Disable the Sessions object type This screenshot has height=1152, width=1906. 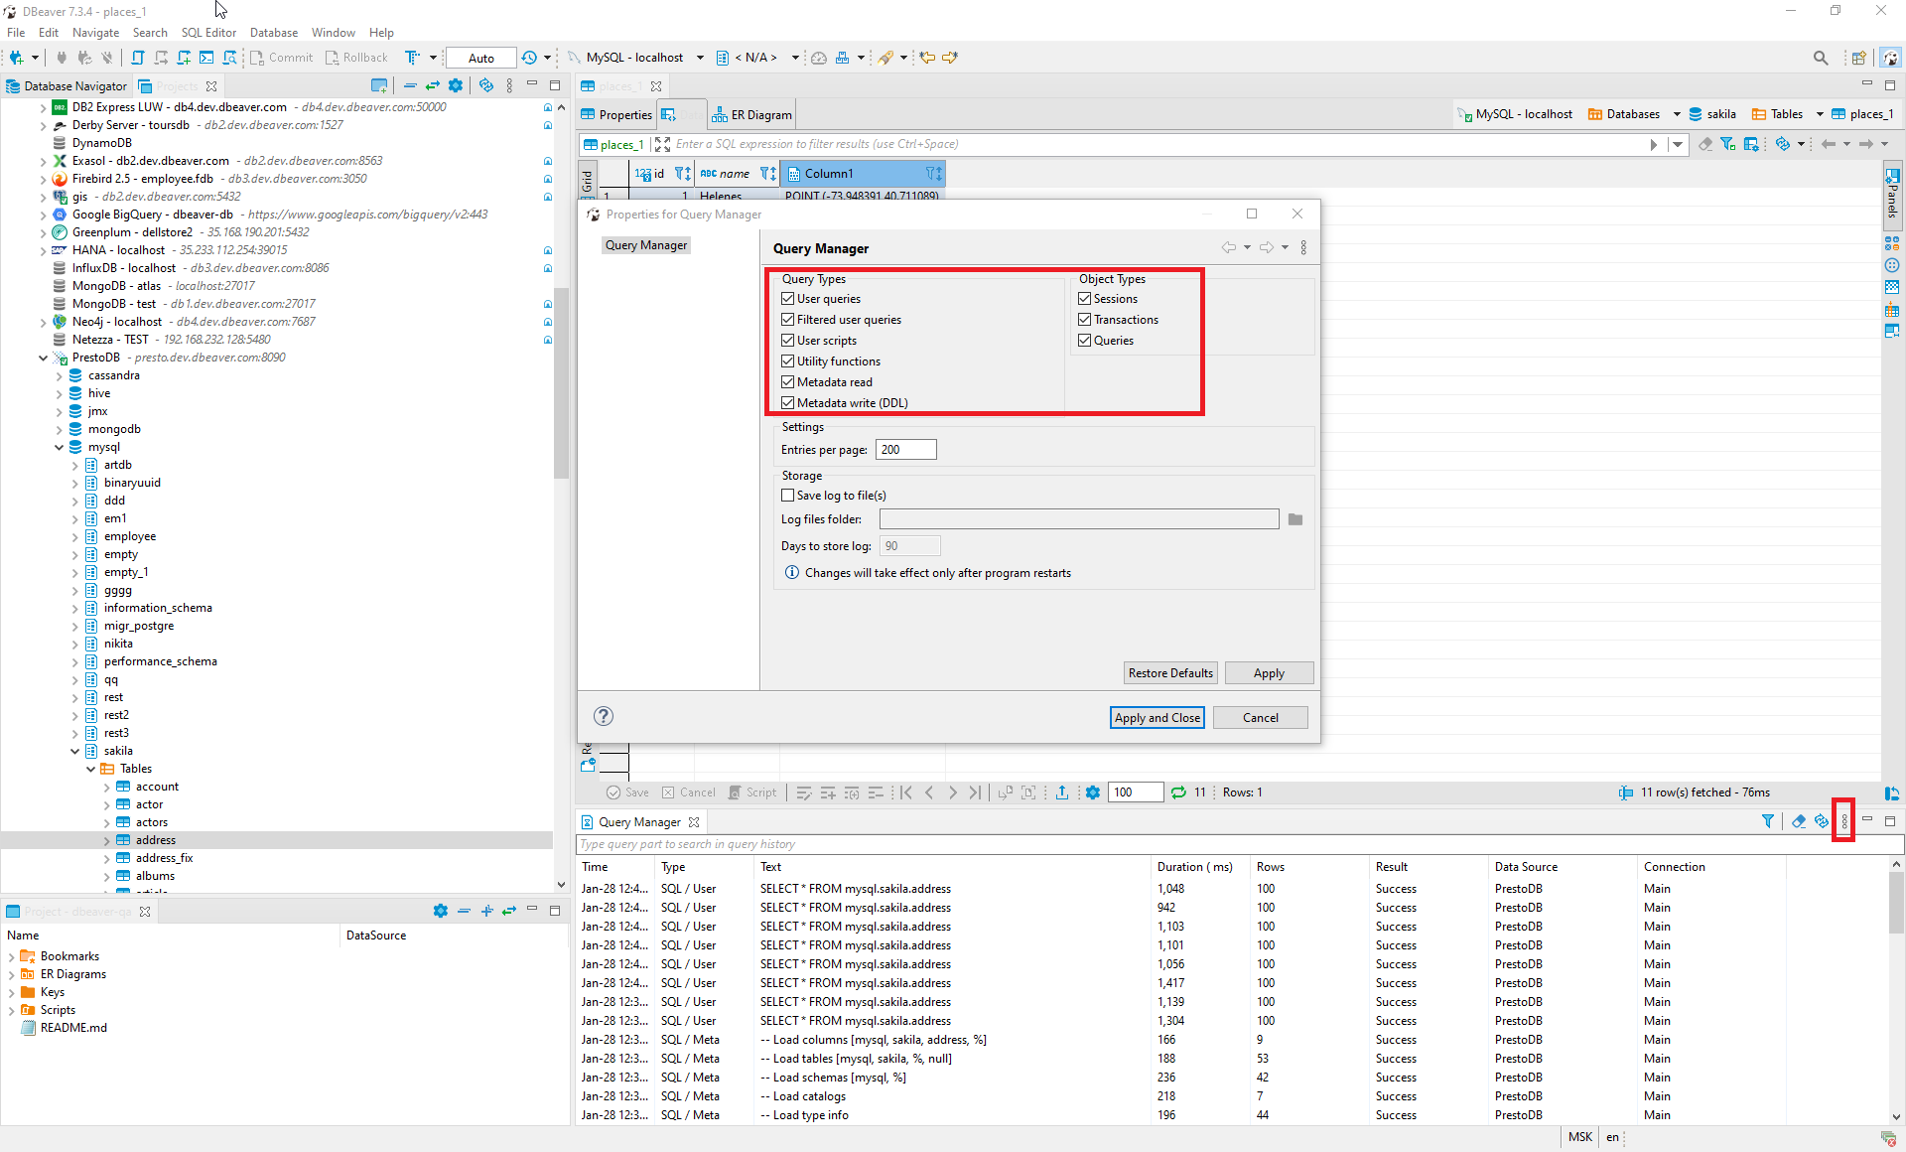tap(1083, 298)
